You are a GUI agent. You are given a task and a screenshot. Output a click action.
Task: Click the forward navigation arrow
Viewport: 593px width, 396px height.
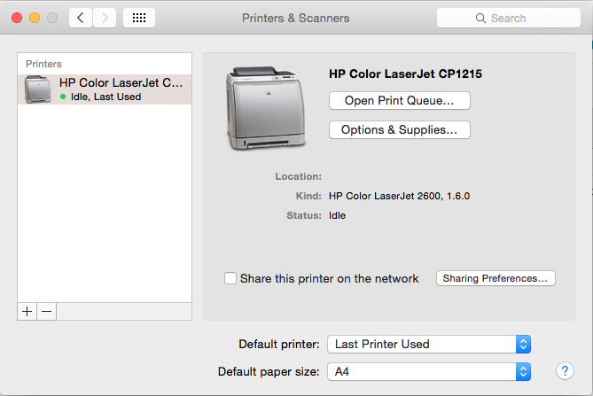[105, 18]
